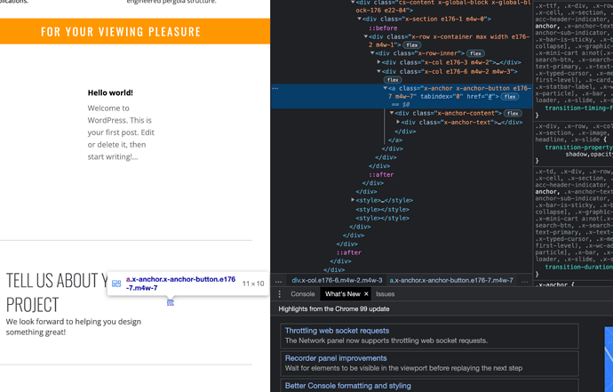Show earlier breadcrumbs via left ellipsis

point(278,281)
